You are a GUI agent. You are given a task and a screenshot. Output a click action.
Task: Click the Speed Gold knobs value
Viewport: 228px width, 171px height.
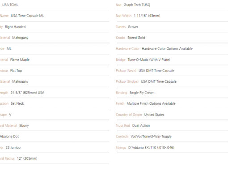click(x=136, y=38)
